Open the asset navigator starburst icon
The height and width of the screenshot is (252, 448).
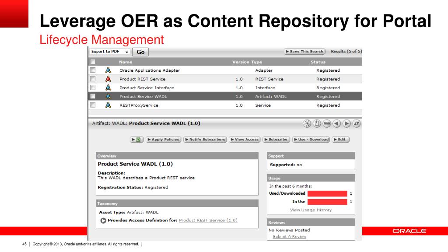pos(307,123)
